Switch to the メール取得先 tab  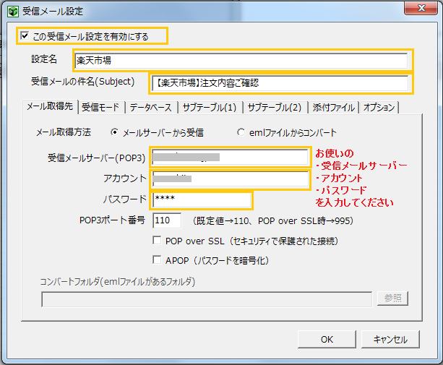[50, 107]
